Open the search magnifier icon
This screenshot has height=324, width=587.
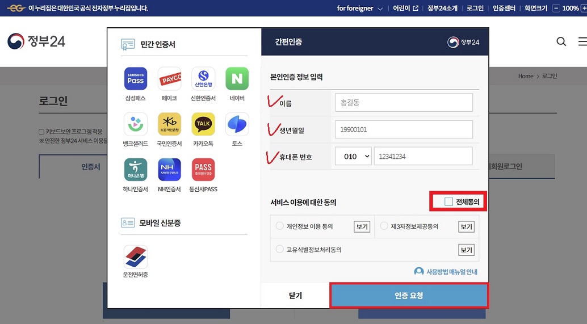point(561,41)
